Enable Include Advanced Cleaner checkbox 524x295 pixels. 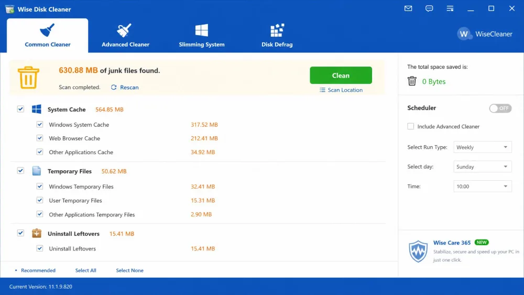pos(410,126)
